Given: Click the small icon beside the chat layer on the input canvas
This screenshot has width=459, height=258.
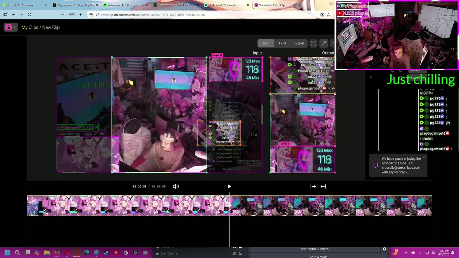Looking at the screenshot, I should (254, 134).
